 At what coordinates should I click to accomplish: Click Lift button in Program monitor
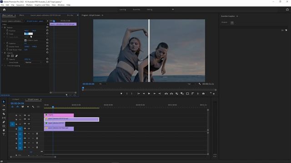click(x=166, y=94)
